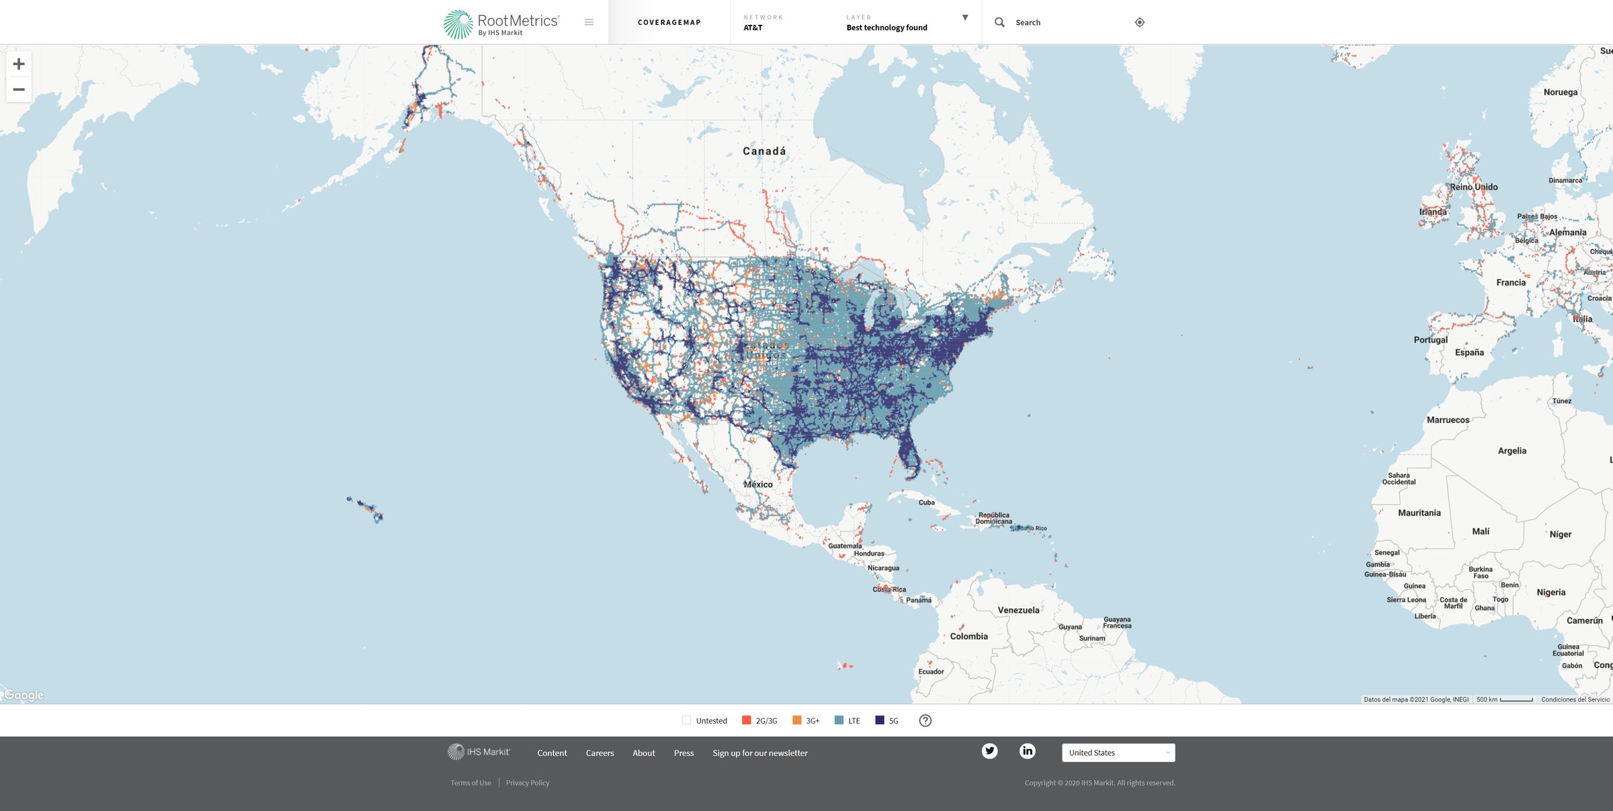Viewport: 1613px width, 811px height.
Task: Visit IHS Markit LinkedIn page
Action: click(1028, 751)
